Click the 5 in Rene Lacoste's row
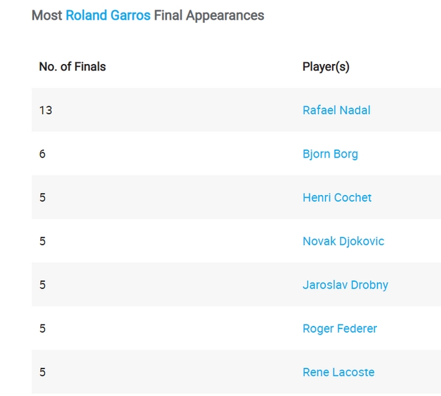Viewport: 441px width, 396px height. (43, 372)
